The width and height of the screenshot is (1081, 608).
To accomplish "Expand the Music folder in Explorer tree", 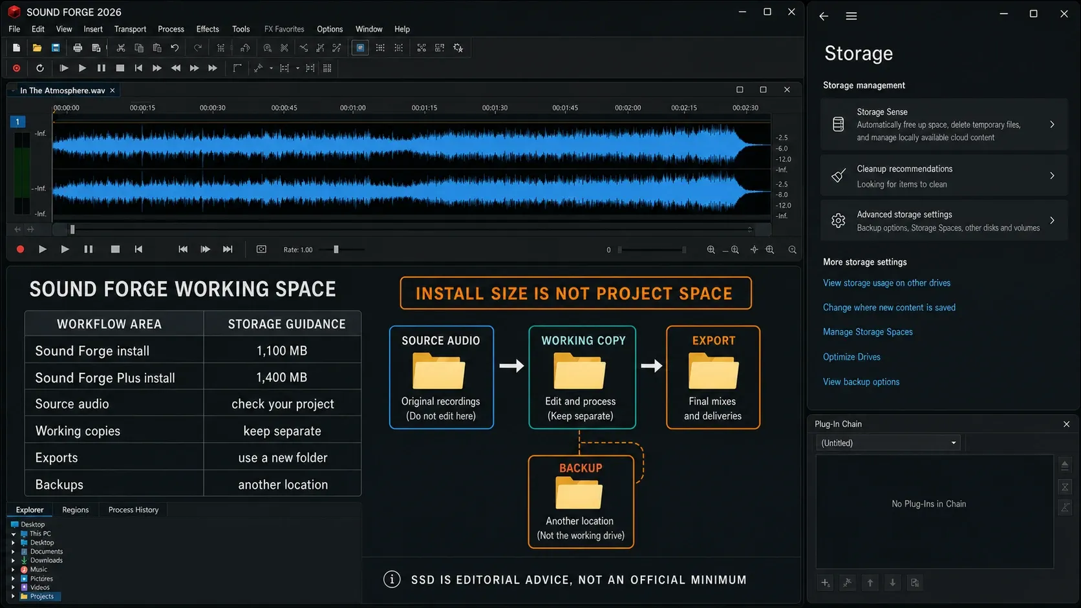I will [x=14, y=570].
